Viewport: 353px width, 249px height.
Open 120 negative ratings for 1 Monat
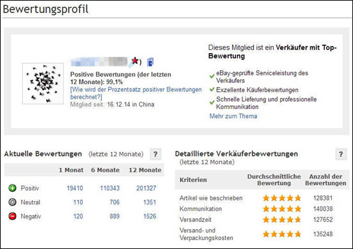pyautogui.click(x=78, y=216)
